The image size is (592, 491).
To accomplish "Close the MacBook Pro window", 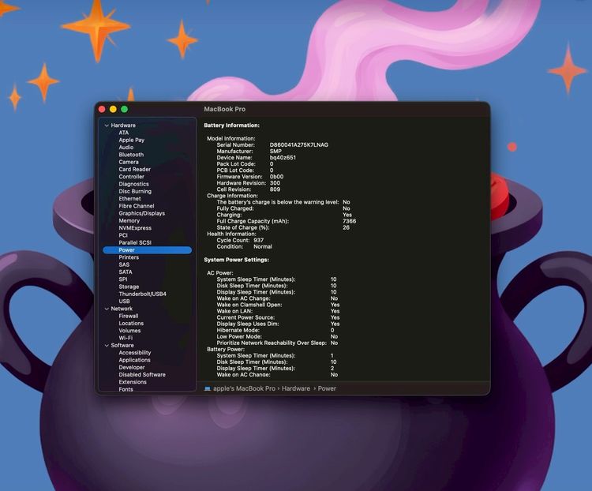I will 102,109.
